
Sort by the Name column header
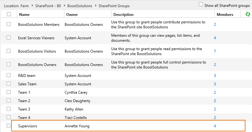click(x=24, y=15)
